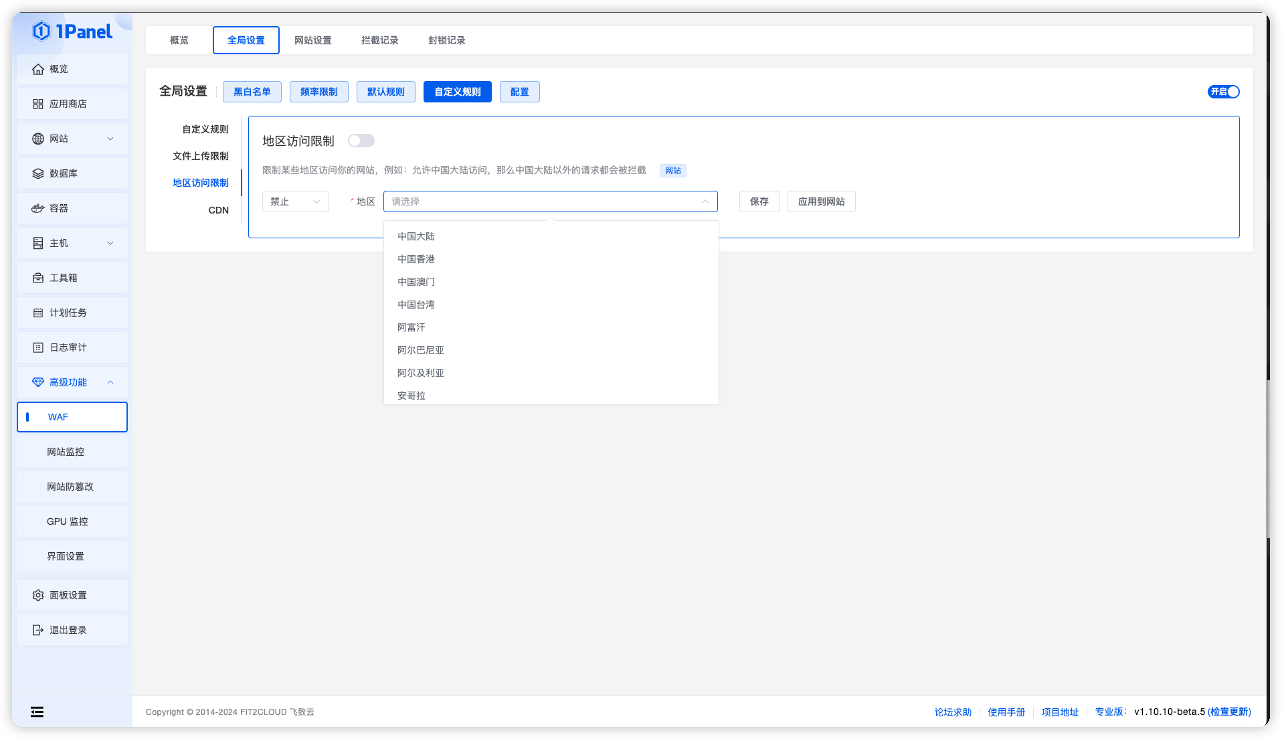Turn off the 开启 switch at top right

[x=1224, y=92]
